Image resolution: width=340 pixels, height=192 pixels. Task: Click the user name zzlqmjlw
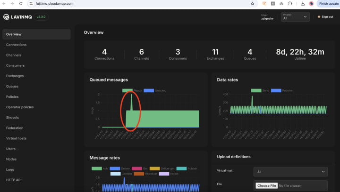267,18
